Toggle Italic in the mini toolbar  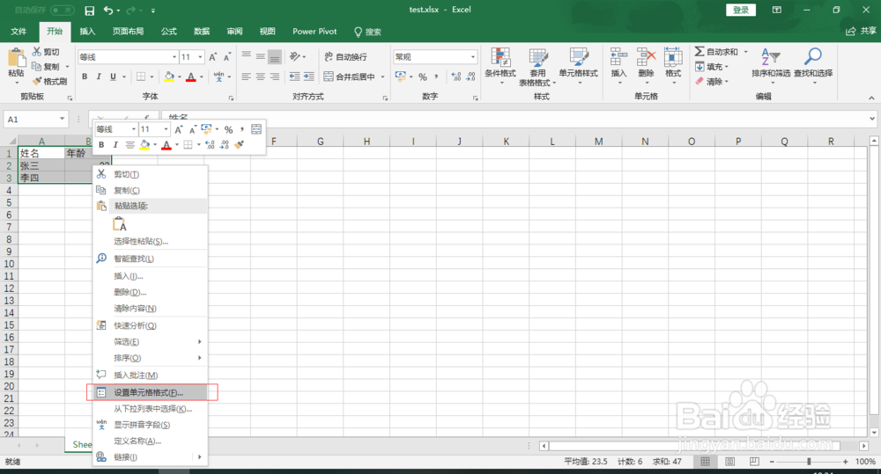(115, 145)
